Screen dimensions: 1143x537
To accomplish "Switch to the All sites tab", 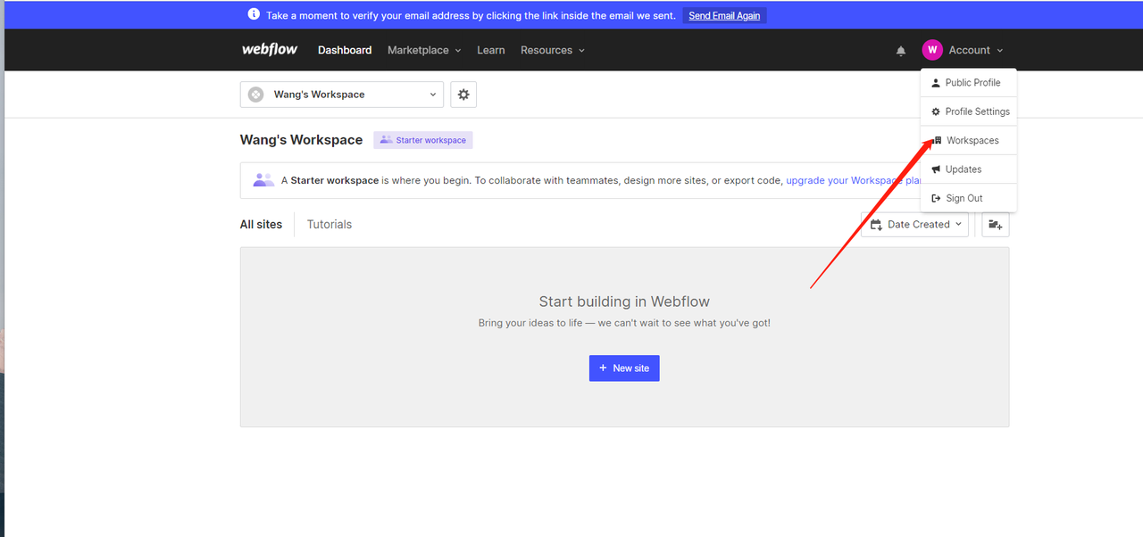I will pyautogui.click(x=261, y=225).
